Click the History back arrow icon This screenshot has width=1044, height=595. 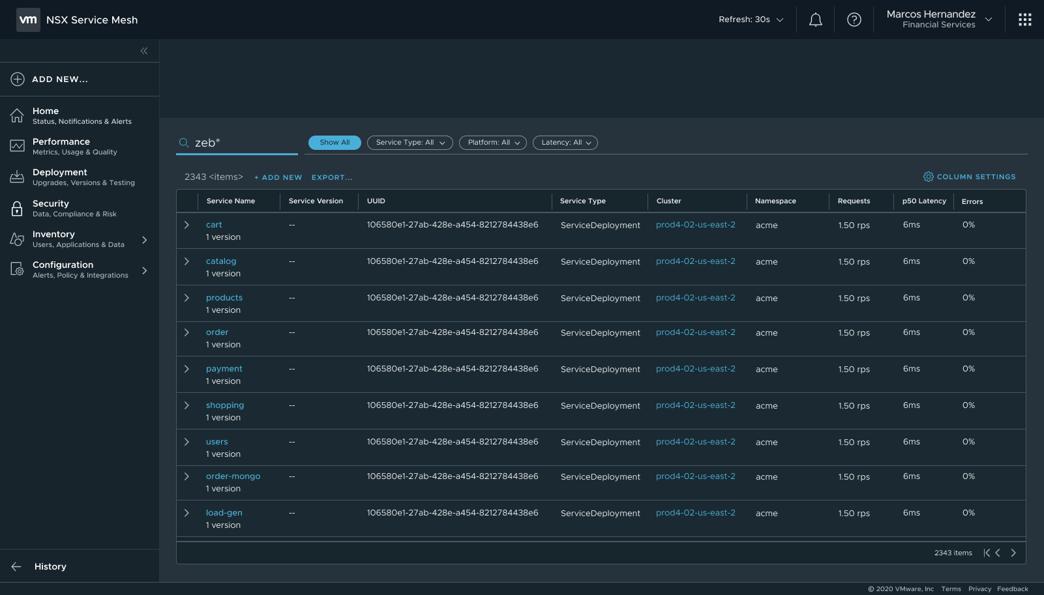(16, 566)
